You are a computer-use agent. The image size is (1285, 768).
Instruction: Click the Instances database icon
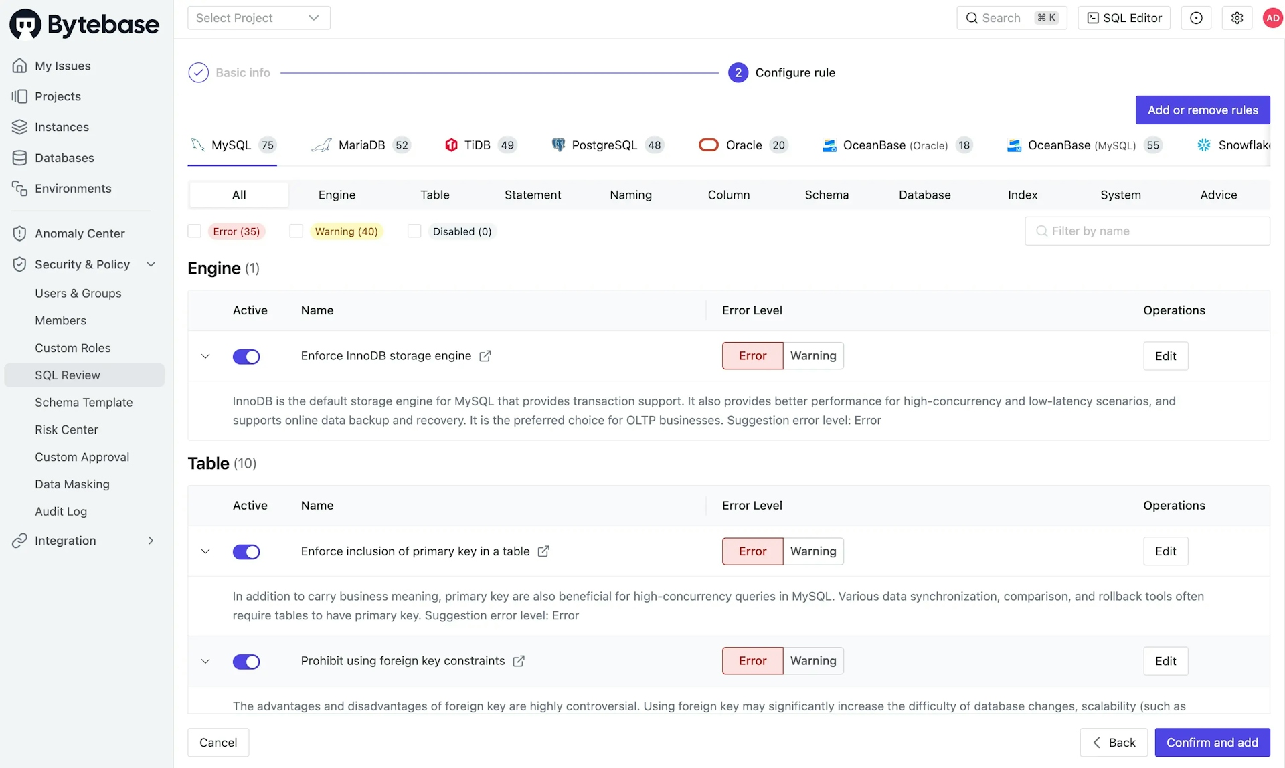pos(19,127)
